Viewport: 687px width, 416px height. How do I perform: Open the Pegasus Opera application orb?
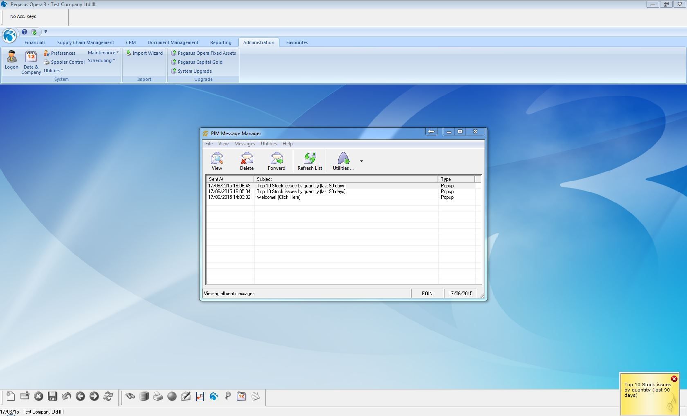pos(9,36)
